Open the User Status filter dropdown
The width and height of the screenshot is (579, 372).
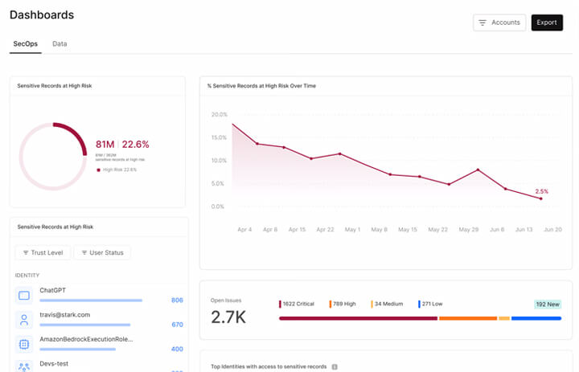click(102, 252)
